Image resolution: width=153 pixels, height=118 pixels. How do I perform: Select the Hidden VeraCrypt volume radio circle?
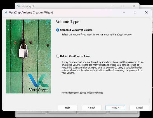(58, 56)
